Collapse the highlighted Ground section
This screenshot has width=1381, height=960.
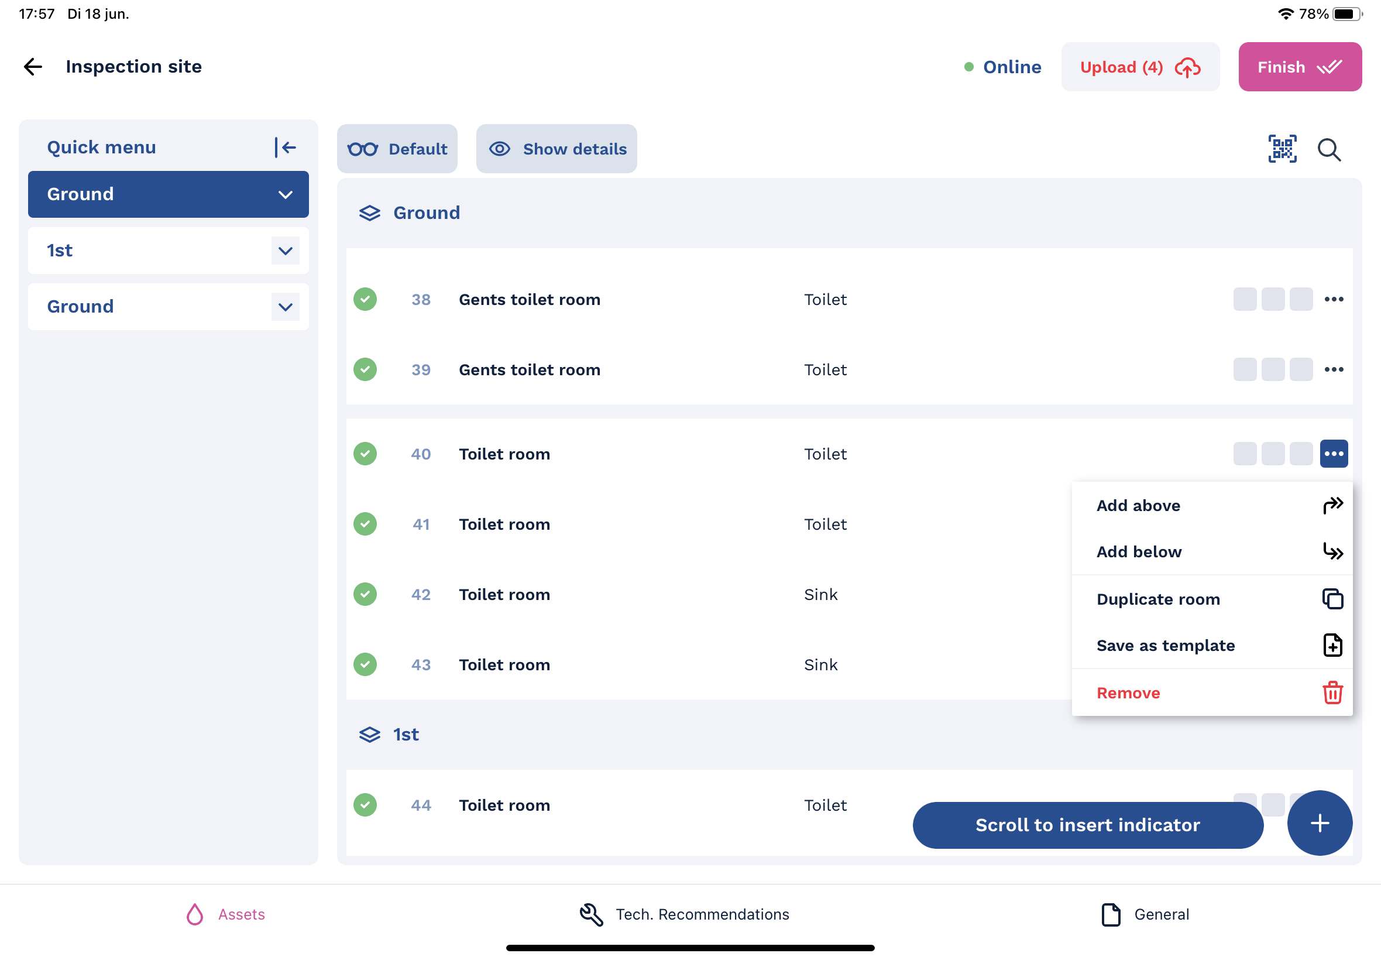tap(286, 195)
